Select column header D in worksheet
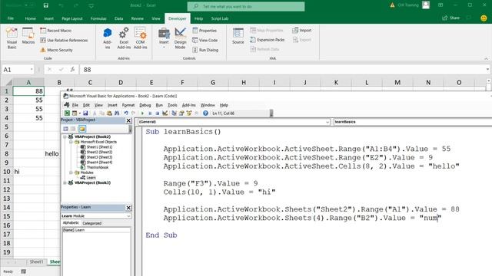This screenshot has height=276, width=492. point(121,83)
